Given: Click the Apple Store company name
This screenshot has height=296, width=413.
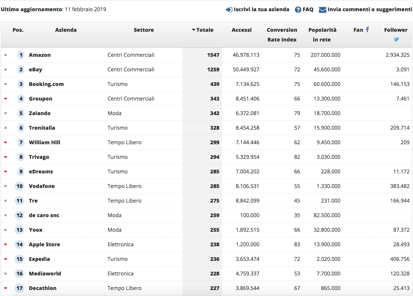Looking at the screenshot, I should (45, 244).
